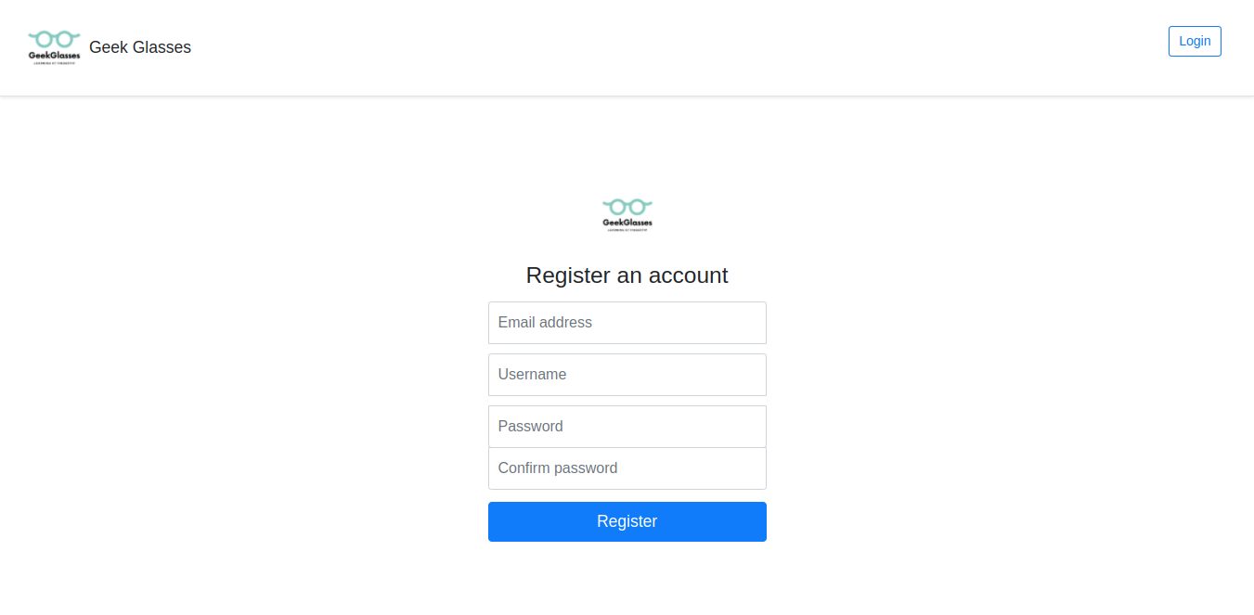Viewport: 1254px width, 615px height.
Task: Click the "Login" text in the outlined button
Action: 1195,41
